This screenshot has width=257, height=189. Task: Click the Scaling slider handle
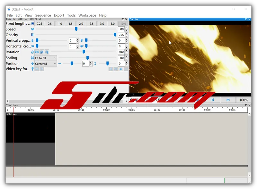pyautogui.click(x=87, y=58)
